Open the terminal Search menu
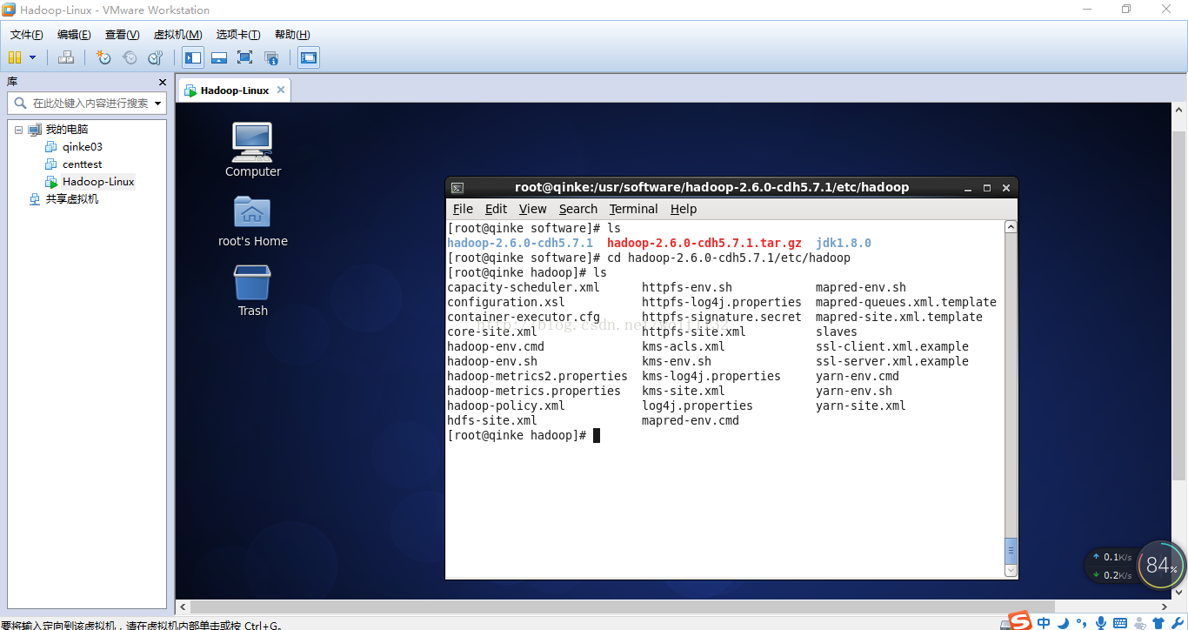Viewport: 1188px width, 630px height. coord(577,209)
